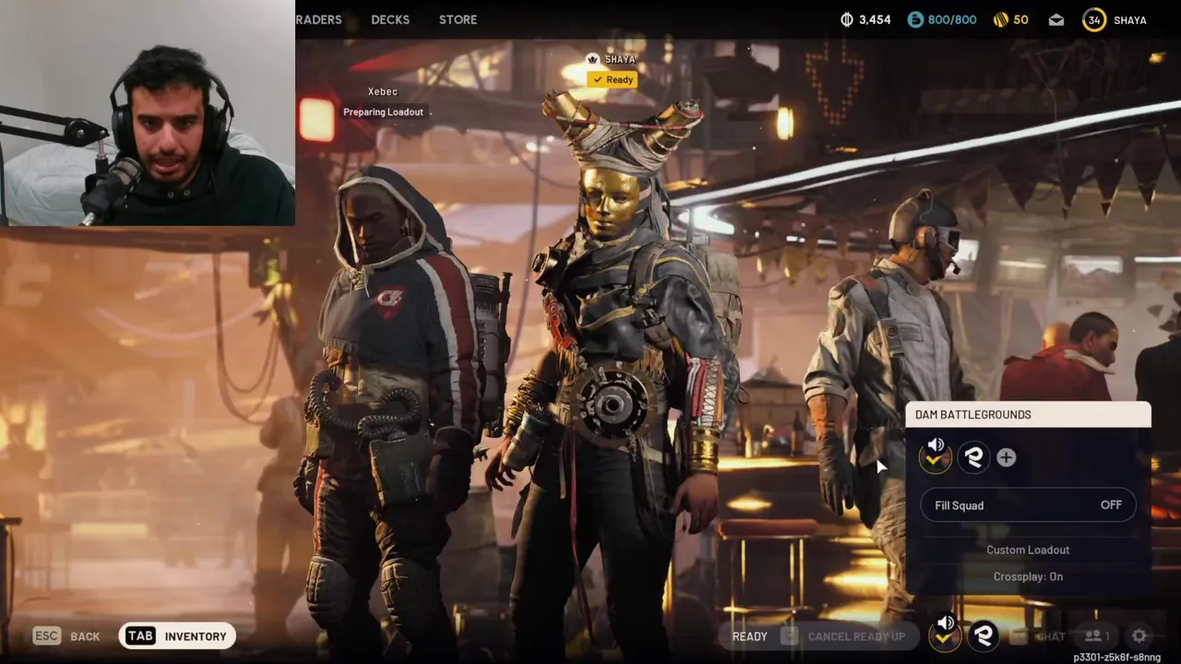Add squad member with the plus button
The image size is (1181, 664).
pos(1006,457)
